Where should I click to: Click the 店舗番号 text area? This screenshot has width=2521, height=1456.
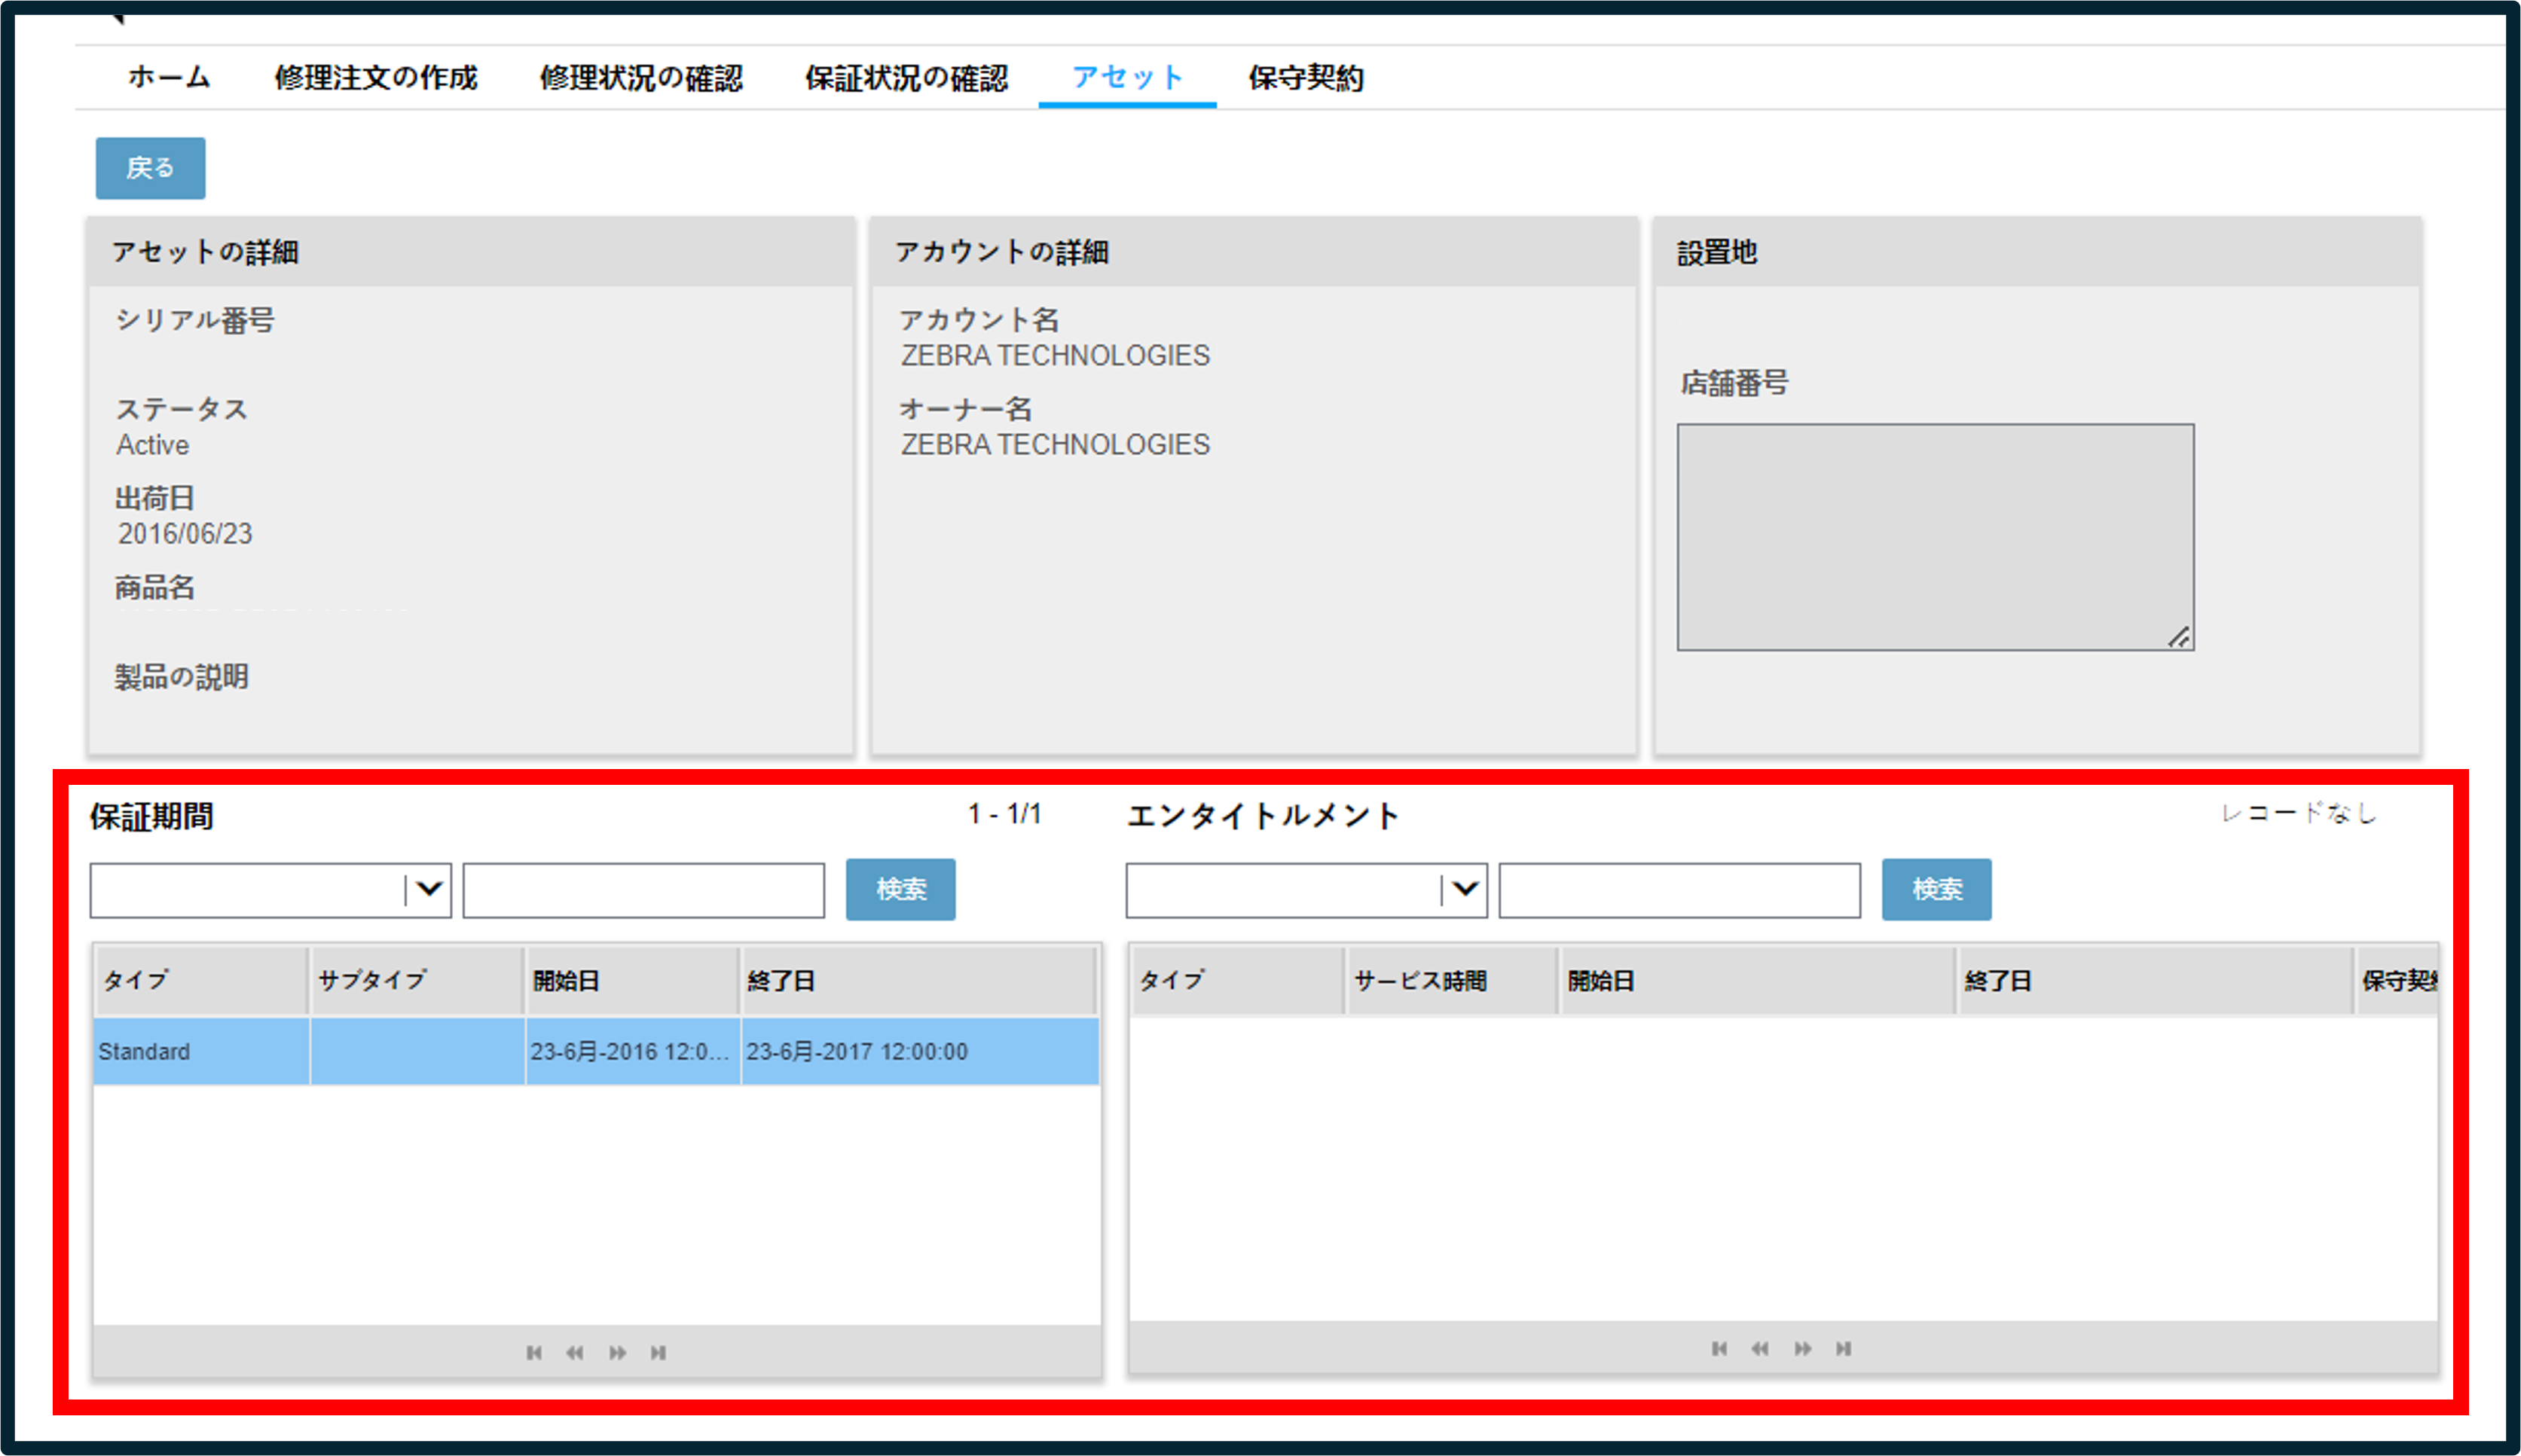pyautogui.click(x=1936, y=537)
